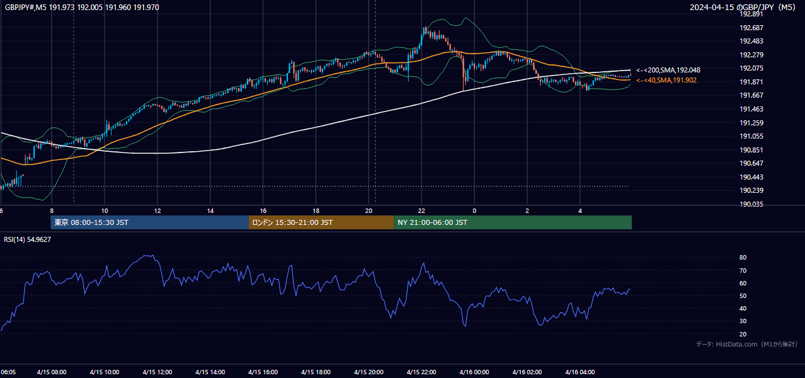
Task: Click the 191.055 price axis label
Action: (752, 136)
